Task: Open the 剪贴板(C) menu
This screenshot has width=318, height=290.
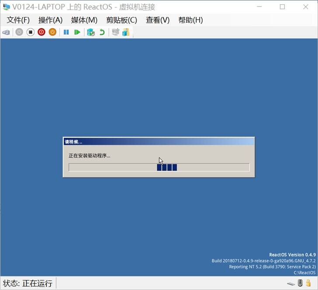Action: click(122, 20)
